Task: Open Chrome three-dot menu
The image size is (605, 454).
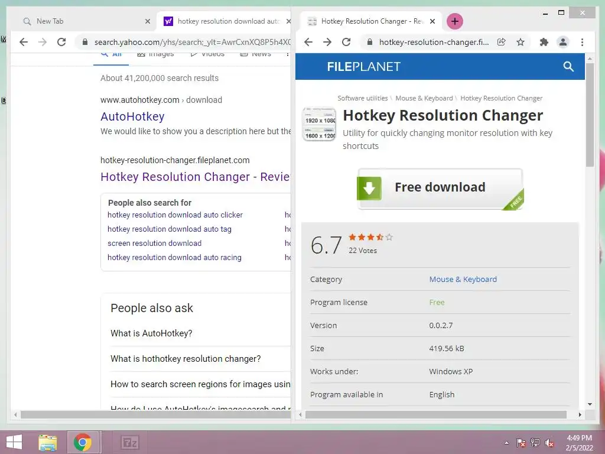Action: click(x=582, y=42)
